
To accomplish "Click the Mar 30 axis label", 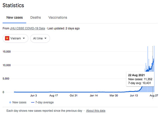I will tap(114, 96).
